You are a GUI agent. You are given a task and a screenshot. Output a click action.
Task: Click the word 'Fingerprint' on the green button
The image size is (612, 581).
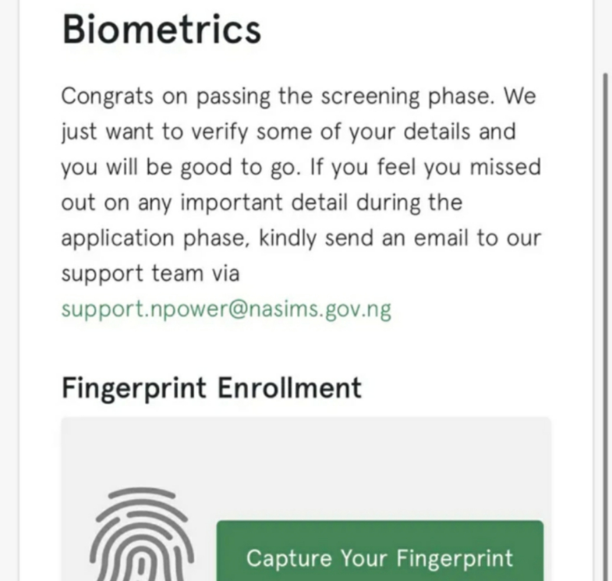point(454,559)
